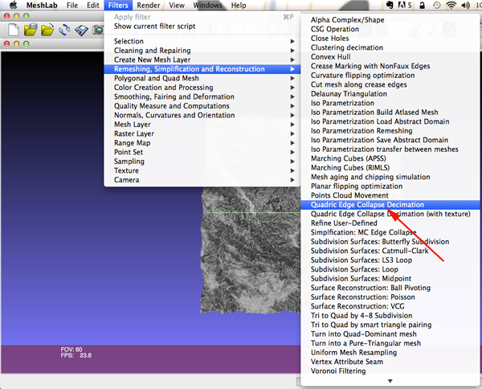
Task: Select the Sampling menu entry
Action: pyautogui.click(x=202, y=161)
